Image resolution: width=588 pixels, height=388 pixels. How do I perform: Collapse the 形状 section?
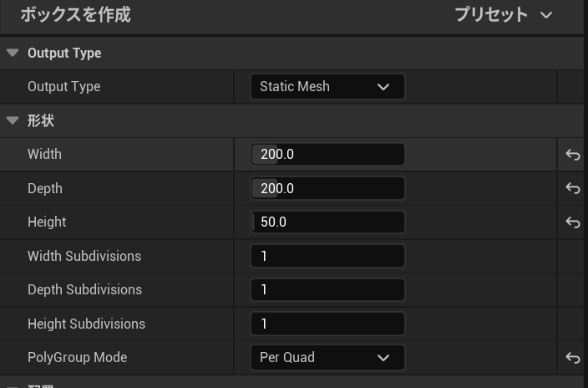[x=13, y=120]
